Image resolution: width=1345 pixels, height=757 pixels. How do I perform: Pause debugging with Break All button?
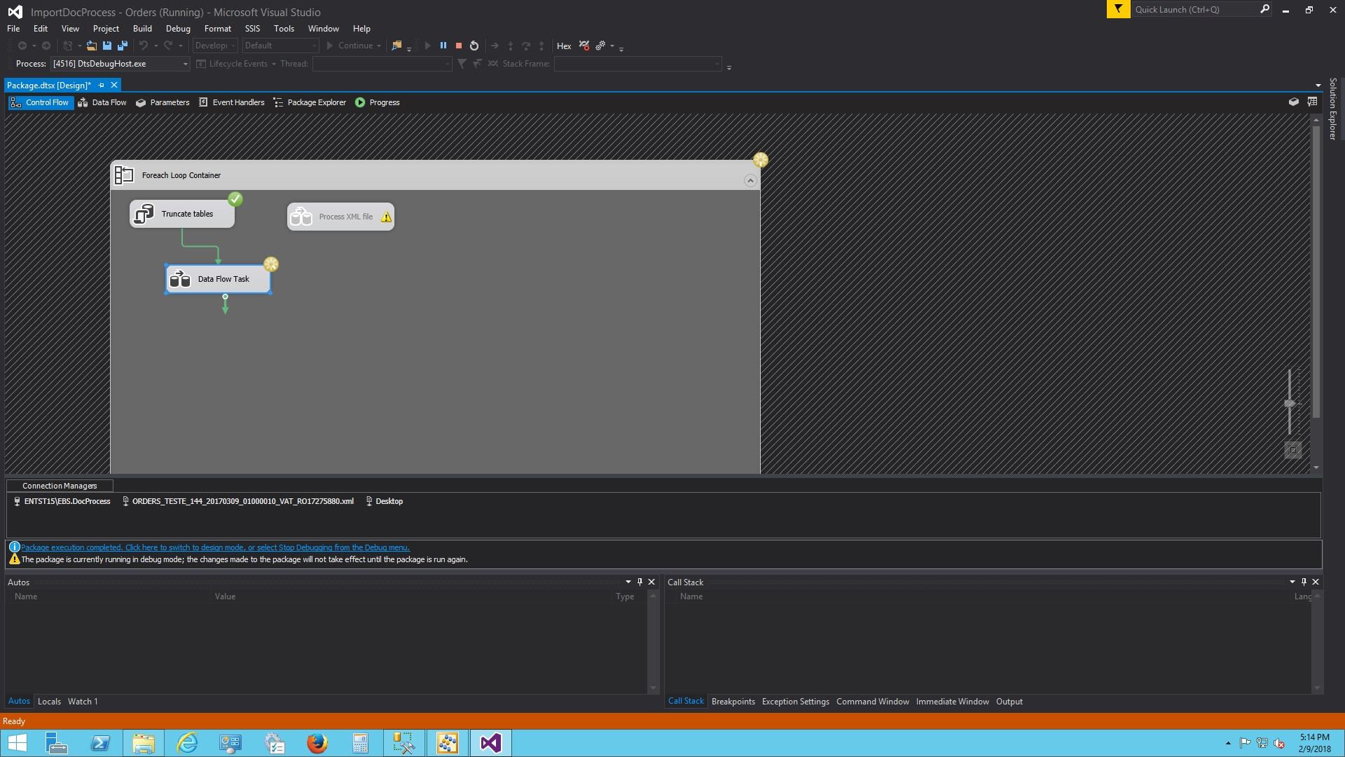pyautogui.click(x=443, y=46)
